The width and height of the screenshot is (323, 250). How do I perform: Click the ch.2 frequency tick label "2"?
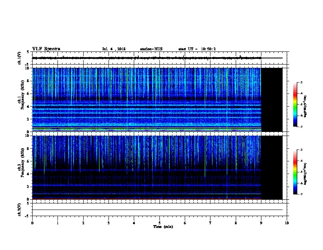pyautogui.click(x=29, y=187)
